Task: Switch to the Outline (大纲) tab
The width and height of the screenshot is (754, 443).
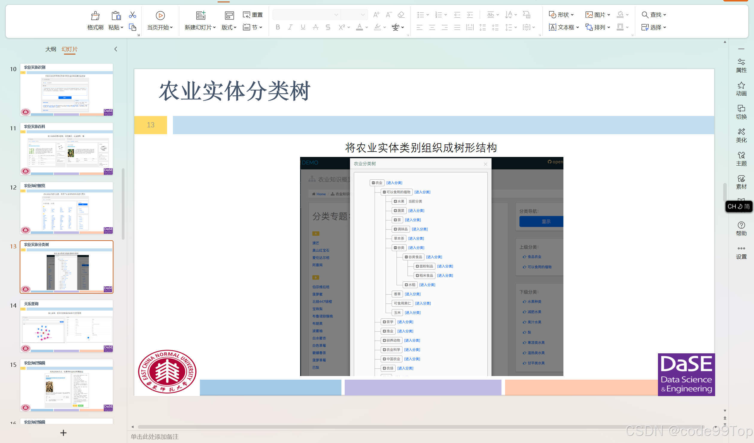Action: [x=51, y=49]
